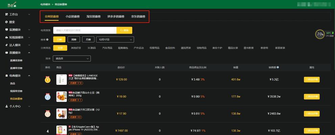Switch to 京东销量榜 tab
This screenshot has width=335, height=135.
pos(138,17)
